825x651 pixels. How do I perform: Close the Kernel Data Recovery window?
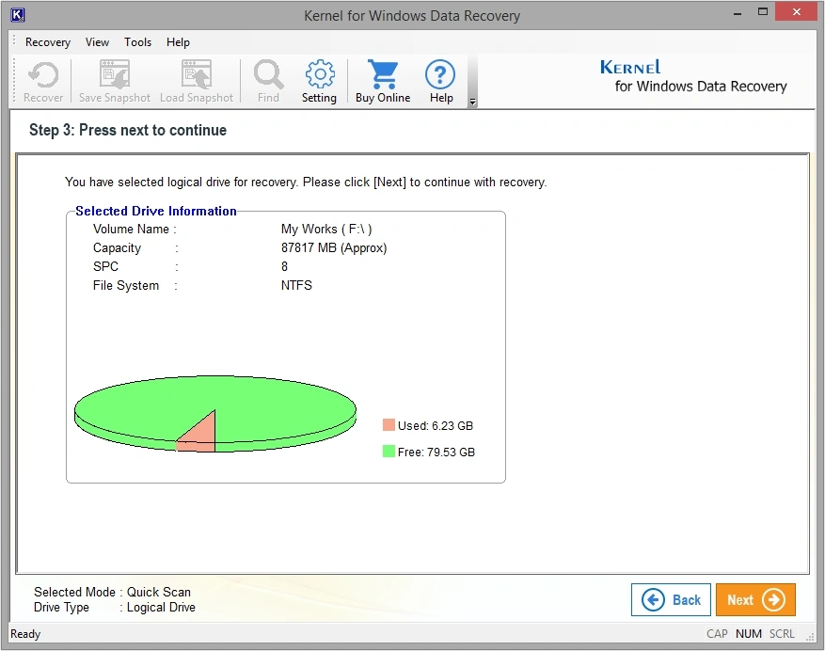[796, 11]
